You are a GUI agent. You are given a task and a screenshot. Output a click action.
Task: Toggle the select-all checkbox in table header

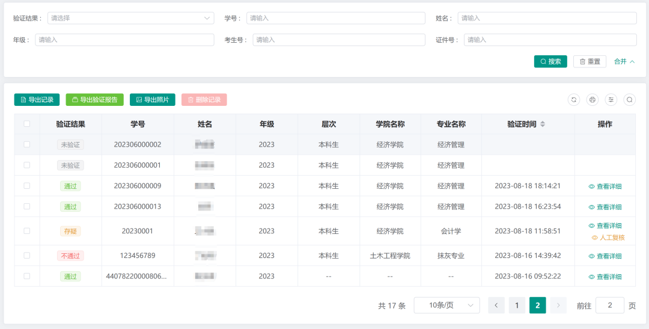tap(26, 124)
